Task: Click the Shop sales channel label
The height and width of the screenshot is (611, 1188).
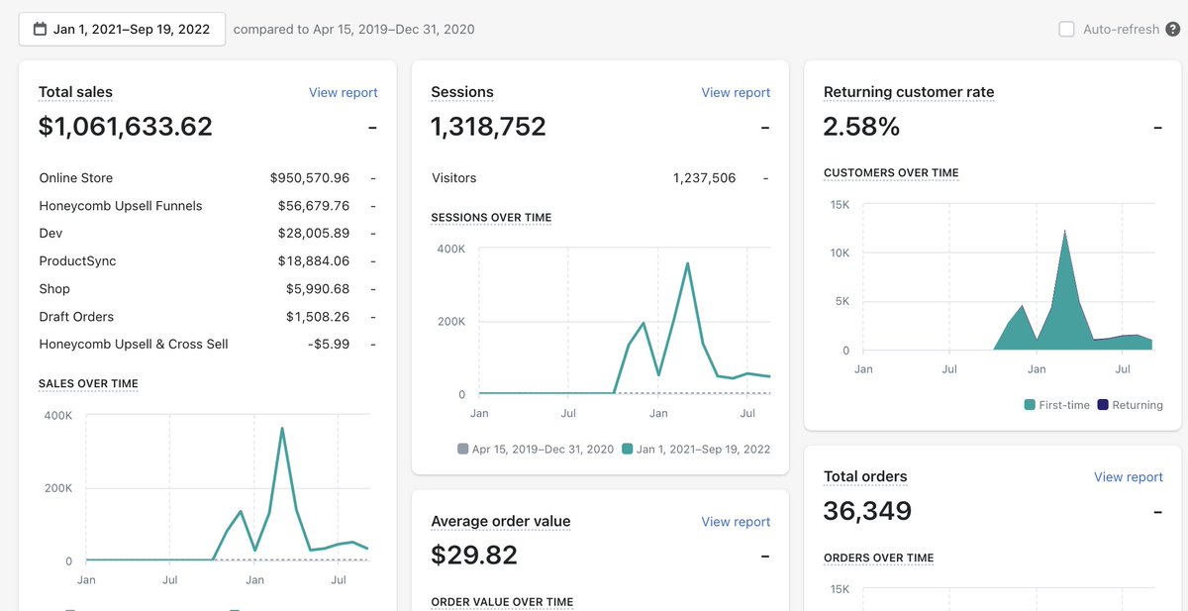Action: tap(54, 289)
